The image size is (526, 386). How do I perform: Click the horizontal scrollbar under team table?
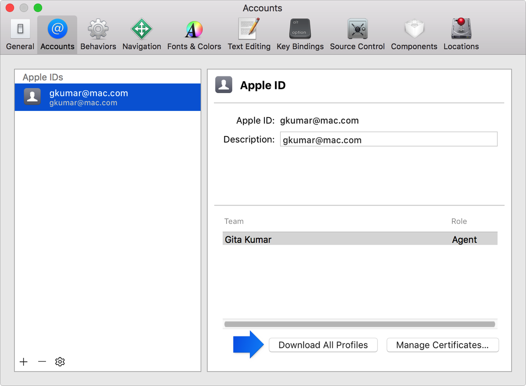pyautogui.click(x=360, y=324)
